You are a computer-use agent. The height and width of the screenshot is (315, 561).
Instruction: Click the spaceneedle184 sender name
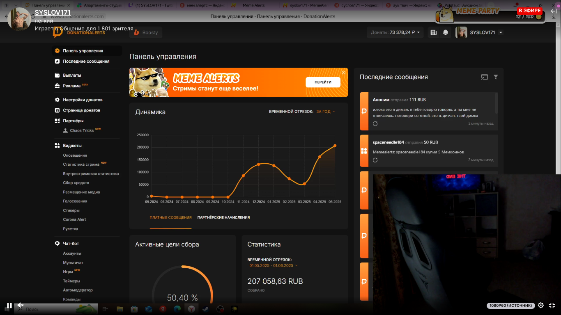388,142
